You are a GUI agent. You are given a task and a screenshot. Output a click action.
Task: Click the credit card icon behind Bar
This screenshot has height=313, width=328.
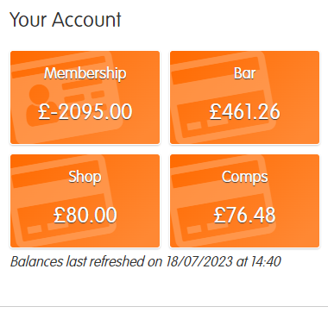[x=222, y=97]
